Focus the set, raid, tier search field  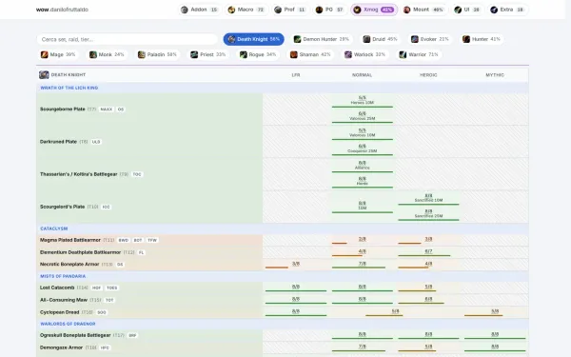(x=128, y=39)
